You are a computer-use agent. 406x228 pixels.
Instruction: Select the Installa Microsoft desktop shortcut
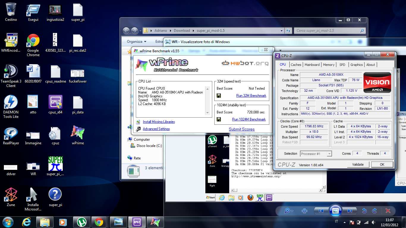coord(33,199)
